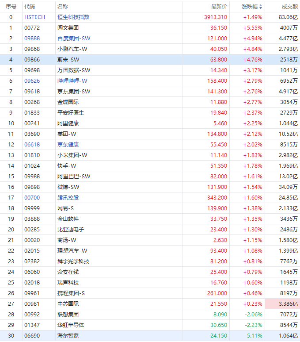Select the 理想汽车-W name

coord(72,250)
